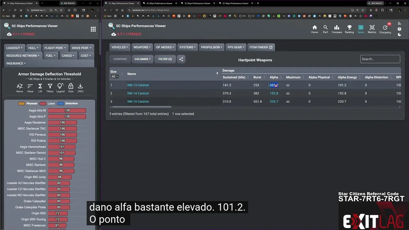Toggle the Physical legend series
Image resolution: width=409 pixels, height=230 pixels.
[x=28, y=103]
